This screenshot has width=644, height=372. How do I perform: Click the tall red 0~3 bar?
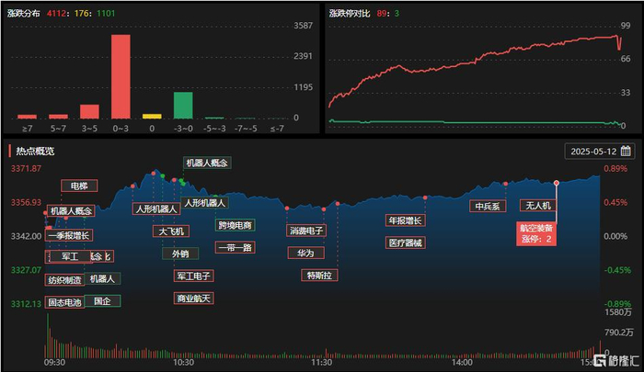[x=121, y=77]
